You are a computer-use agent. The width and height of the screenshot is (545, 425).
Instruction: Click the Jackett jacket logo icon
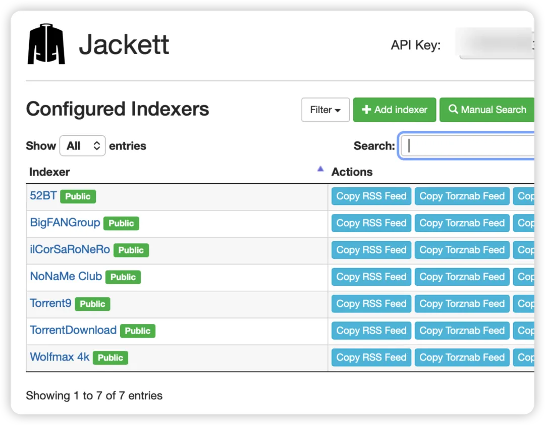coord(46,44)
